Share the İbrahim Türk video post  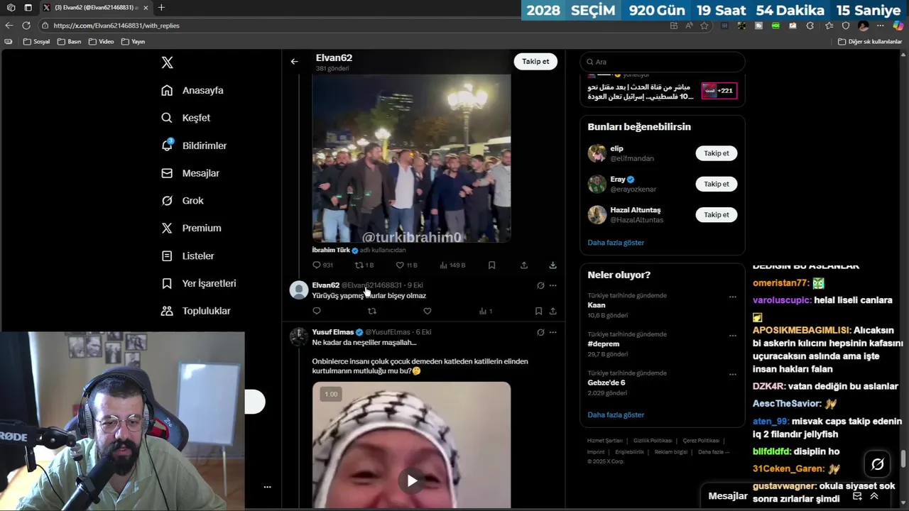click(524, 265)
